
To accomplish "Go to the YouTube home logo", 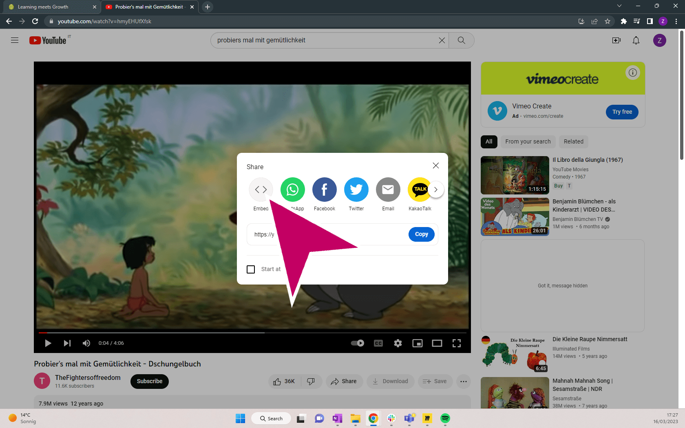I will click(x=48, y=40).
